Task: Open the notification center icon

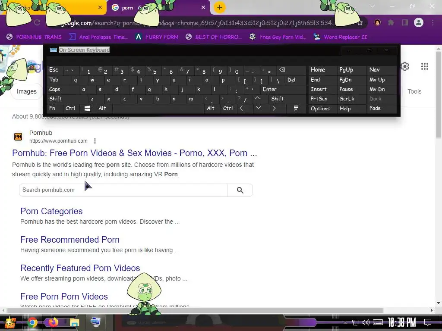Action: [x=428, y=322]
